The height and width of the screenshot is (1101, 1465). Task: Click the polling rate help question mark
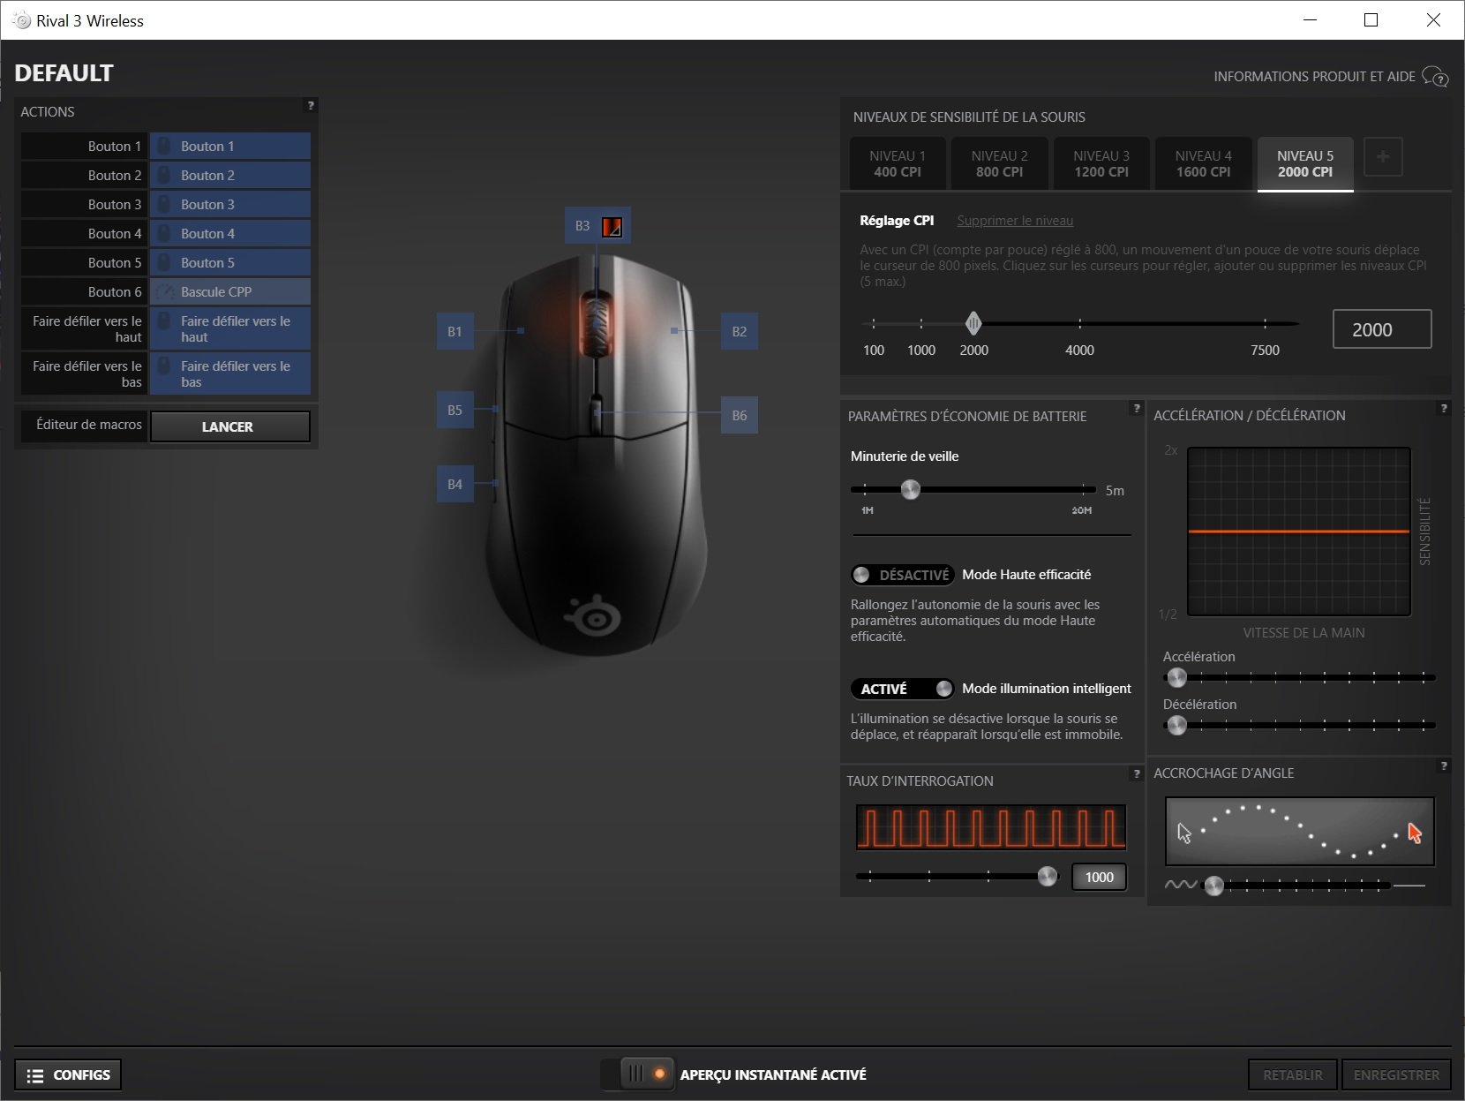[x=1137, y=774]
